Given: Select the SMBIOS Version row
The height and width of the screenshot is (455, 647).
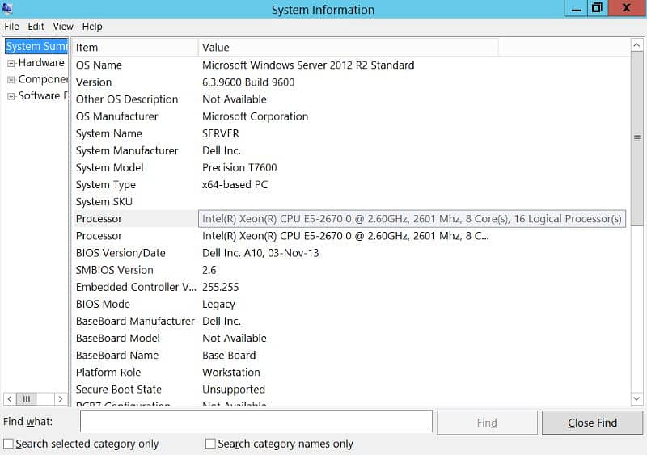Looking at the screenshot, I should click(350, 270).
